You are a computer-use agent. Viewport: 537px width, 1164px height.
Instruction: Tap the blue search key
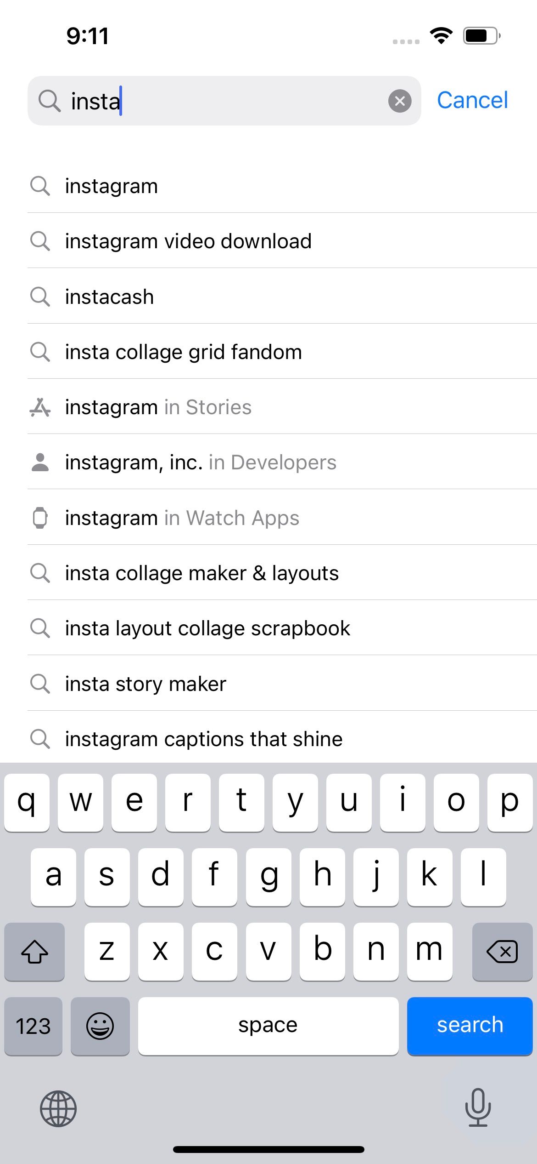point(470,1026)
